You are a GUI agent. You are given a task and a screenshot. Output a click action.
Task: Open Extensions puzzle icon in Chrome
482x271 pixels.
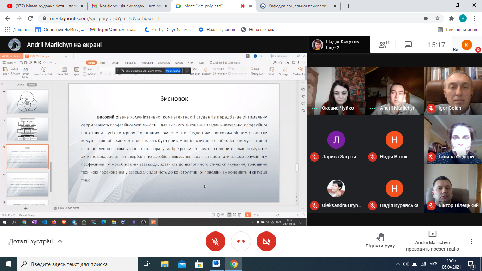451,18
